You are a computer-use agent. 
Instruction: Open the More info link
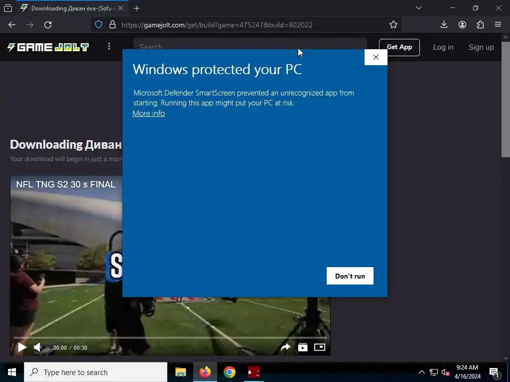(x=148, y=113)
